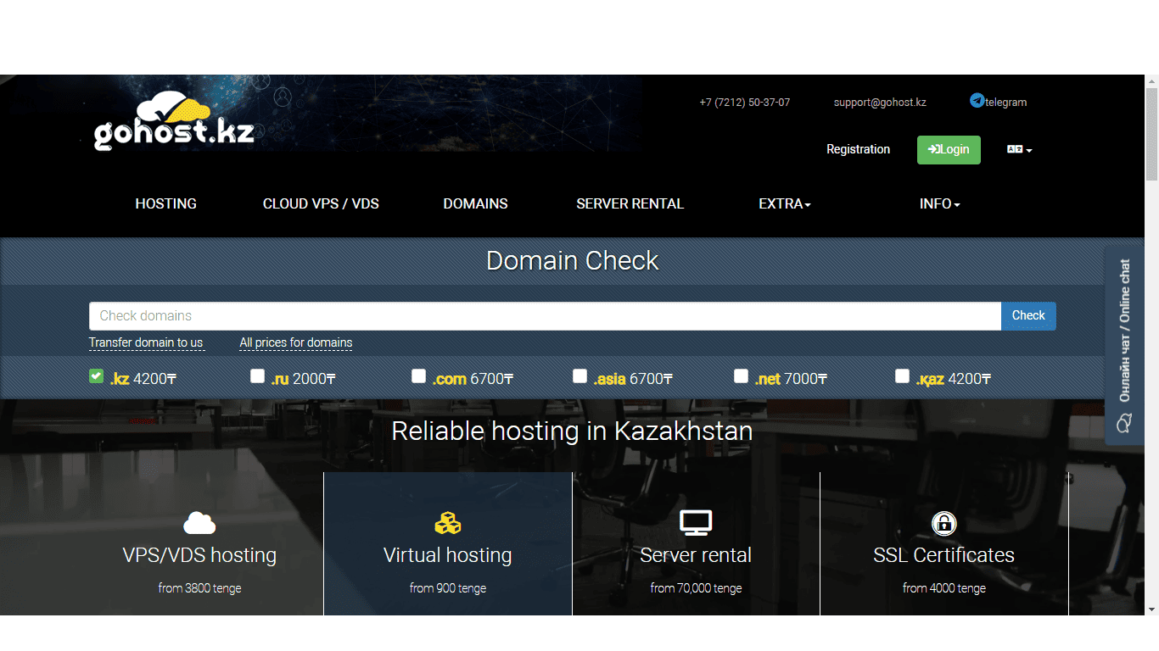
Task: Open All prices for domains link
Action: pyautogui.click(x=295, y=343)
